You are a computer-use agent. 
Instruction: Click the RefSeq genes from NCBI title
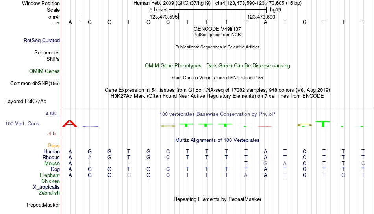tap(217, 35)
